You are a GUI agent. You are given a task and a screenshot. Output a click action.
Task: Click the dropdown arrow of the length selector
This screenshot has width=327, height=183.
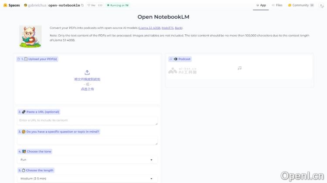151,179
